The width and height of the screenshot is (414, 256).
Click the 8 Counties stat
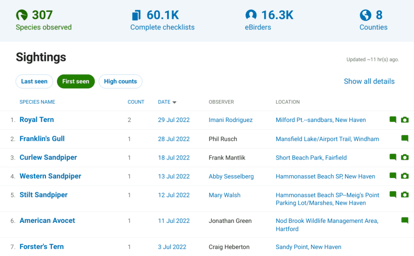[x=373, y=20]
